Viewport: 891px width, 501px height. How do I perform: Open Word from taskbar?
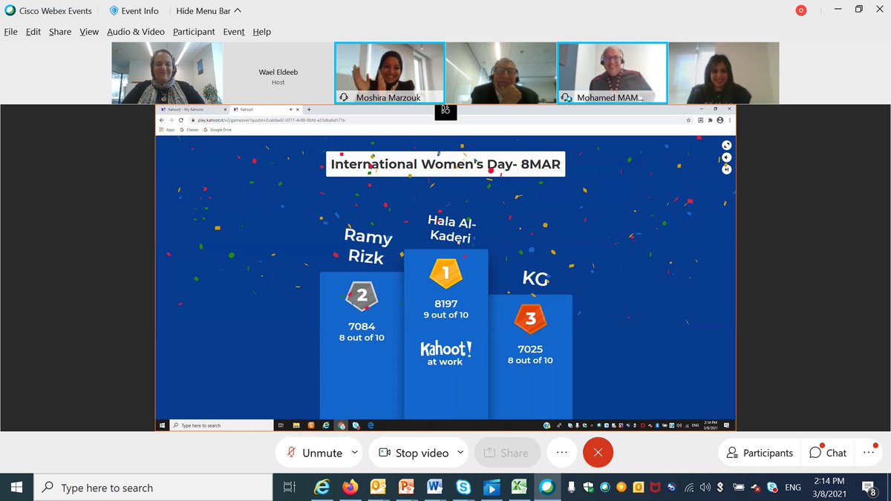pos(435,488)
